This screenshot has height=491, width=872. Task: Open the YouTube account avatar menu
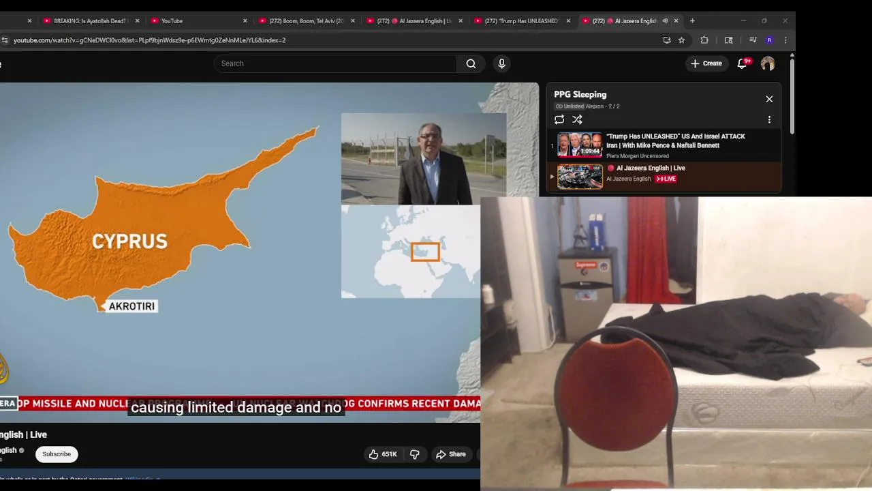tap(768, 63)
